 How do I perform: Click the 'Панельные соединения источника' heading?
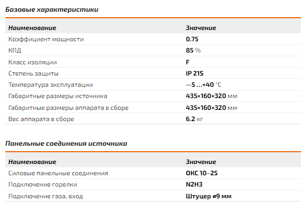click(x=66, y=144)
